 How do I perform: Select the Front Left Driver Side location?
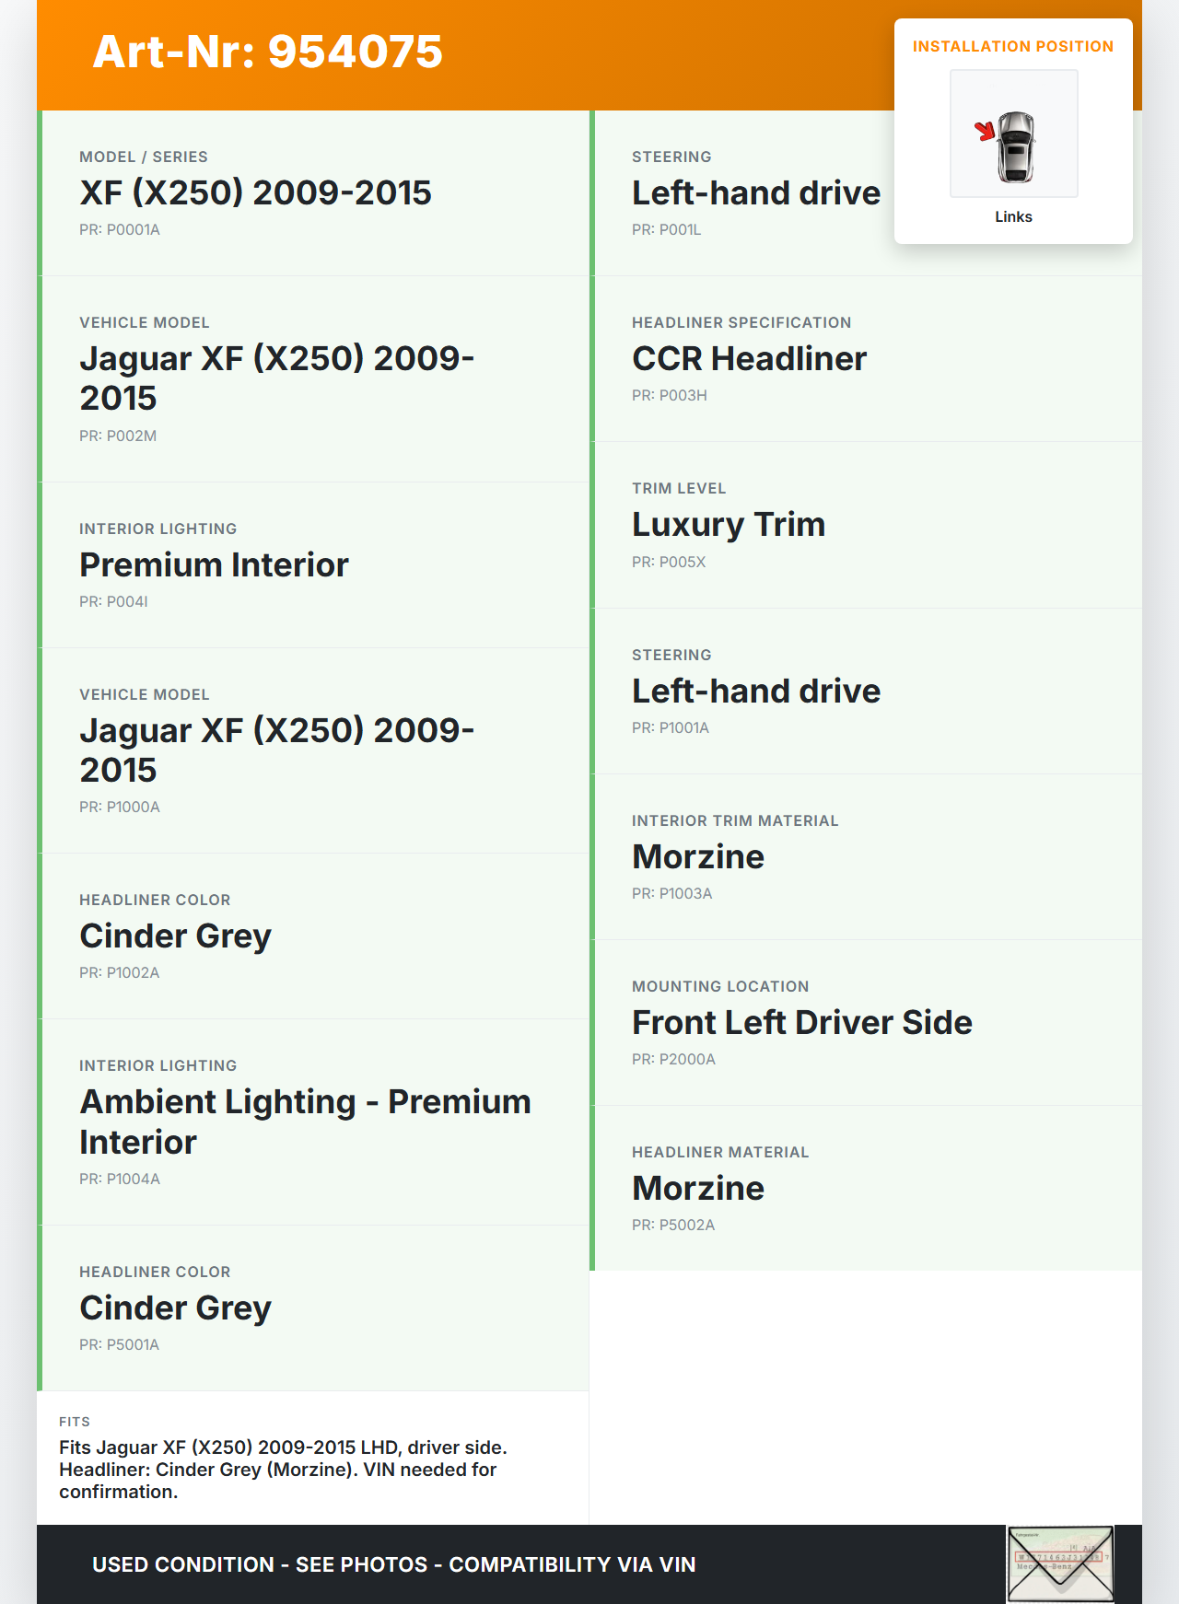801,1023
